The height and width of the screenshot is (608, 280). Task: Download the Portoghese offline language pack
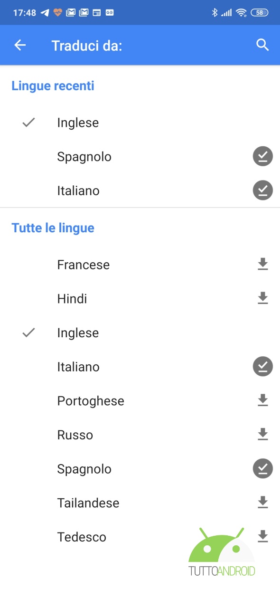[263, 400]
